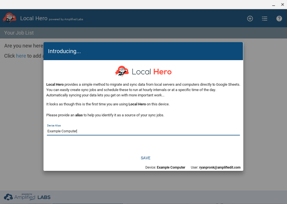
Task: Click the Local Hero logo inside dialog
Action: [143, 71]
